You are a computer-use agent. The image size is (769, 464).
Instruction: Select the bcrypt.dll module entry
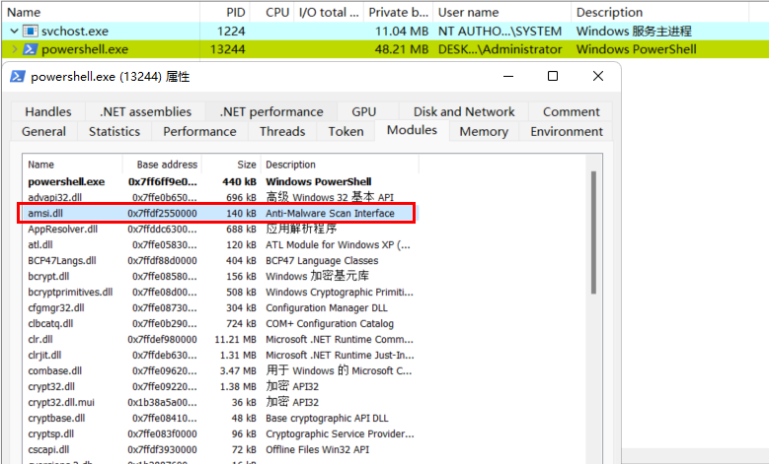click(220, 276)
